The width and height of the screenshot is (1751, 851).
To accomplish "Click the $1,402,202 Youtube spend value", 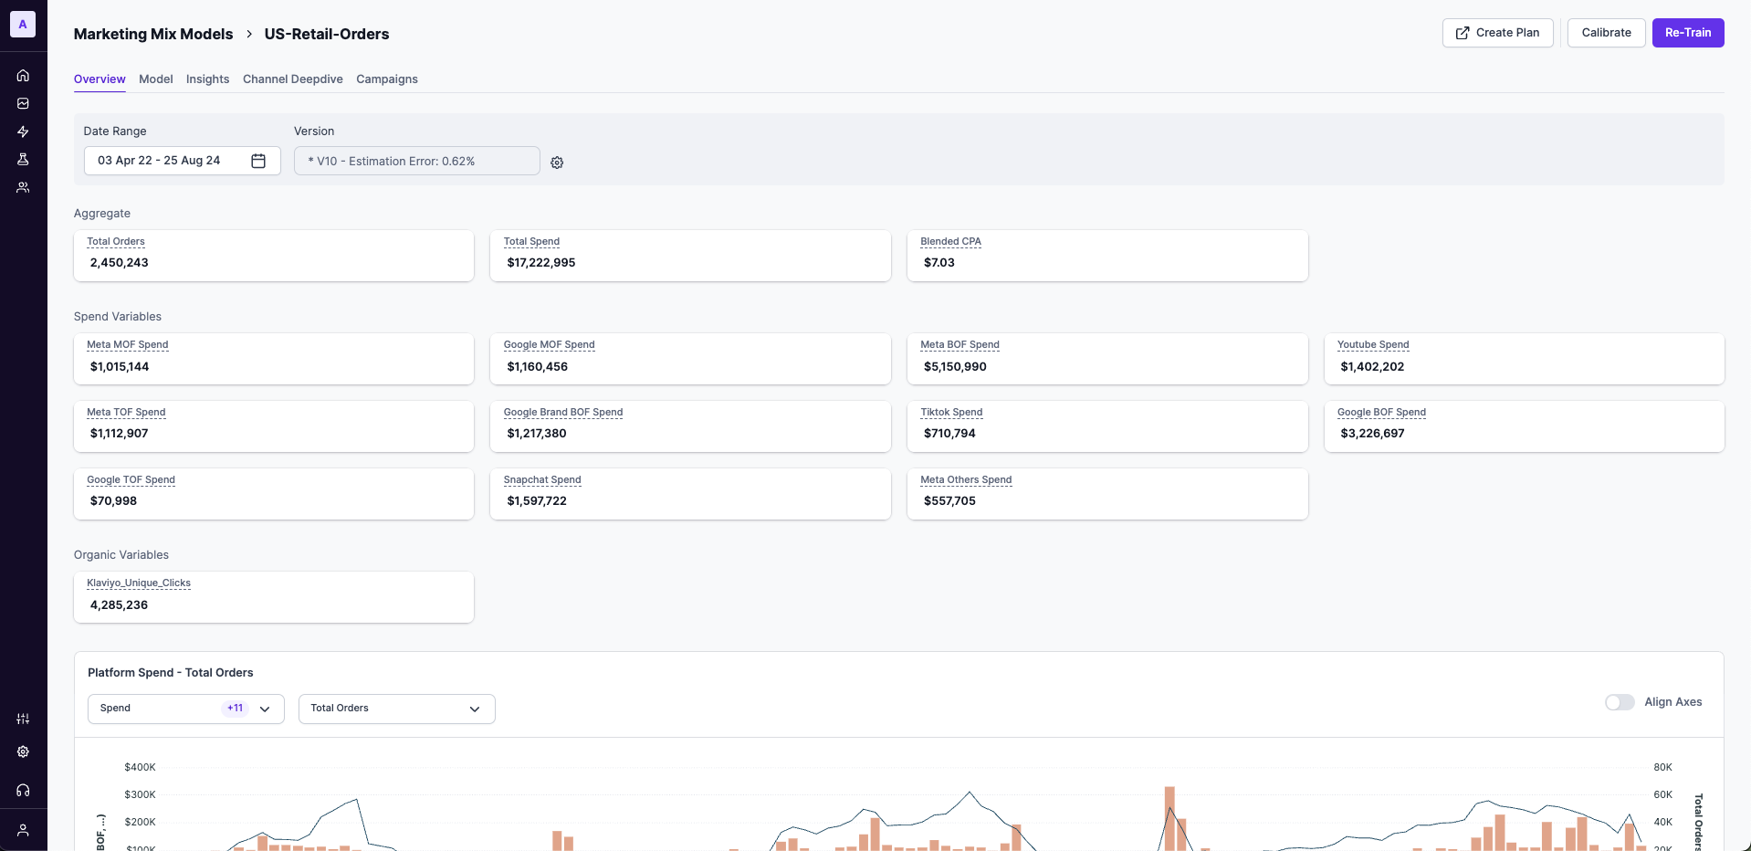I will pyautogui.click(x=1372, y=367).
